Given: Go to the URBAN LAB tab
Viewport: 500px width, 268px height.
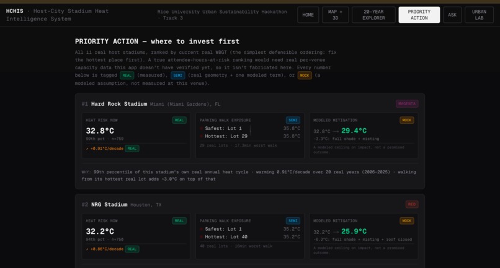Looking at the screenshot, I should pos(479,15).
